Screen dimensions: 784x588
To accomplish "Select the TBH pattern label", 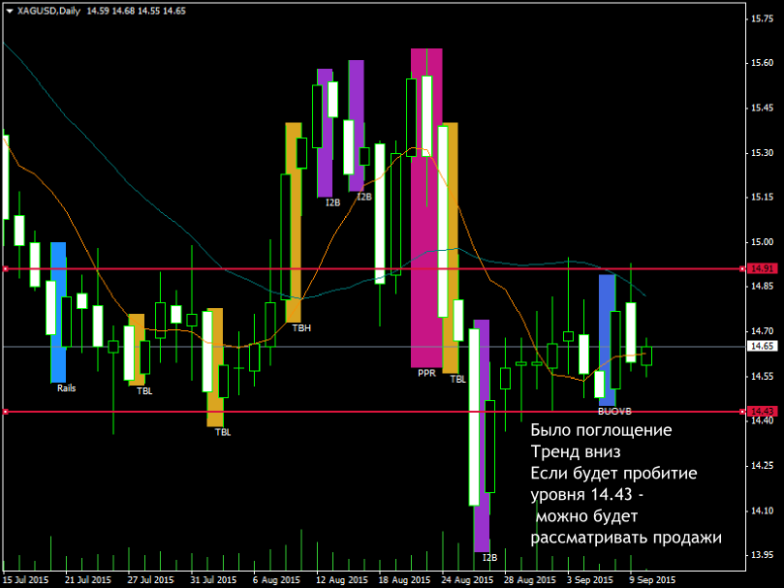I will click(x=301, y=328).
